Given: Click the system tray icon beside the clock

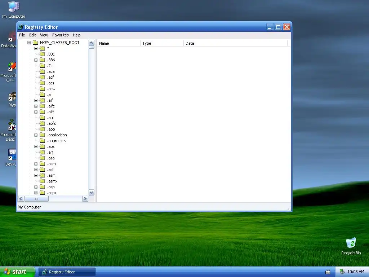Looking at the screenshot, I should click(342, 272).
